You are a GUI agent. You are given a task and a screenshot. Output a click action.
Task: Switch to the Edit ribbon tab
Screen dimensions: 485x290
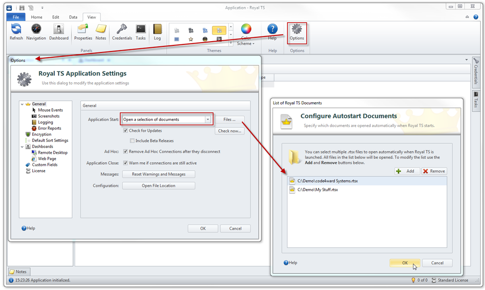(56, 17)
